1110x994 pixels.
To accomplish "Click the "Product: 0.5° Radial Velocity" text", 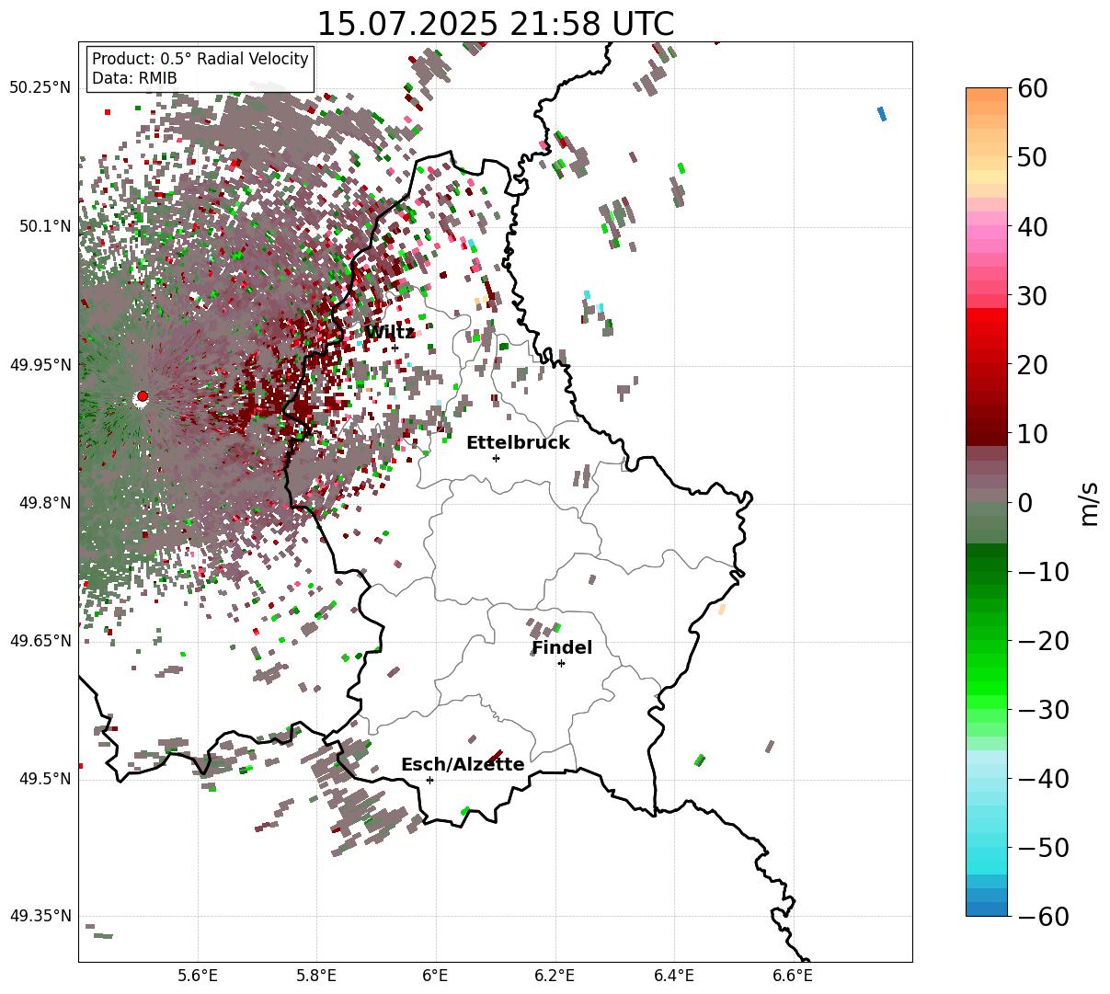I will tap(200, 59).
